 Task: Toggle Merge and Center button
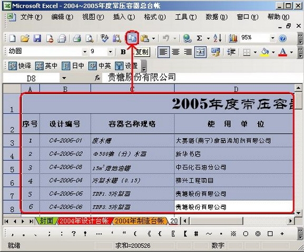[200, 52]
